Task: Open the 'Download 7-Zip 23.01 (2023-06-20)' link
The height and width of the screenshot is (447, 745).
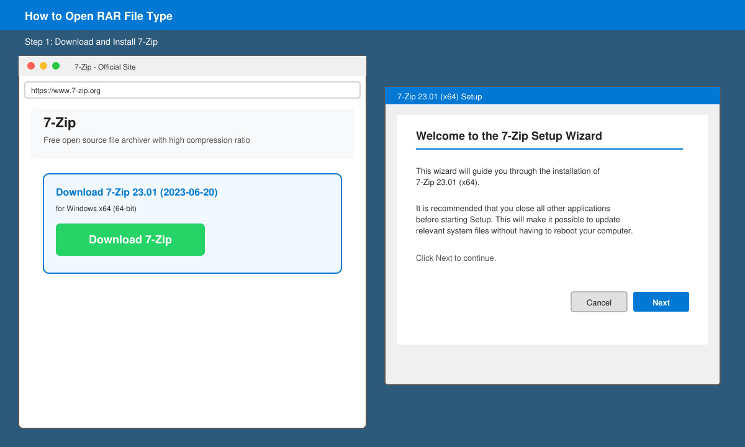Action: point(137,192)
